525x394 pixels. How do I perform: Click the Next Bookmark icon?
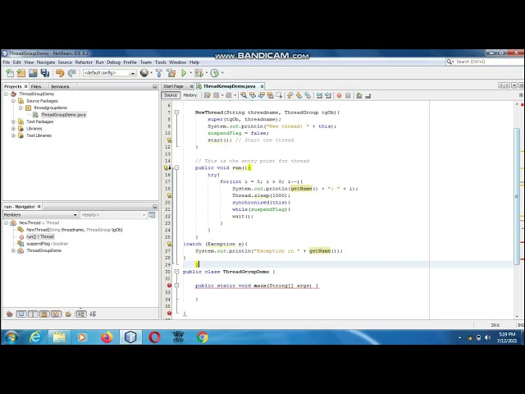coord(299,95)
